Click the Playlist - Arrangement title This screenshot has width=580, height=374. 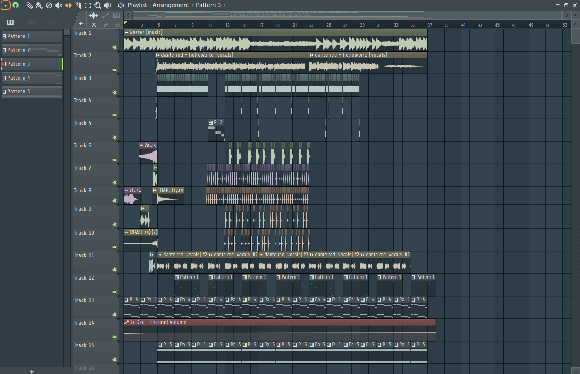click(159, 5)
